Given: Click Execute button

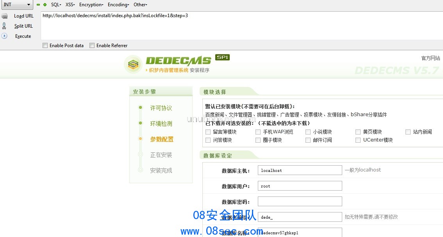Looking at the screenshot, I should click(x=23, y=36).
